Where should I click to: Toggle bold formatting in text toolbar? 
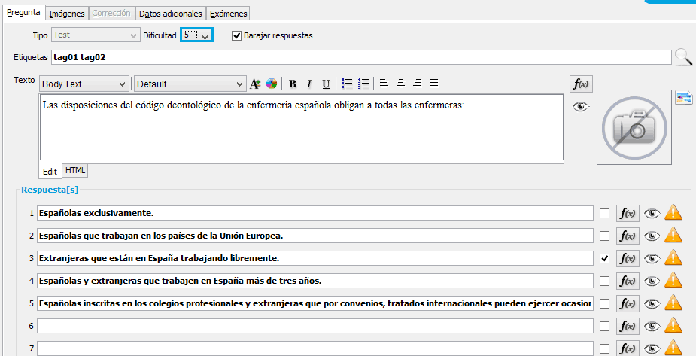click(293, 84)
